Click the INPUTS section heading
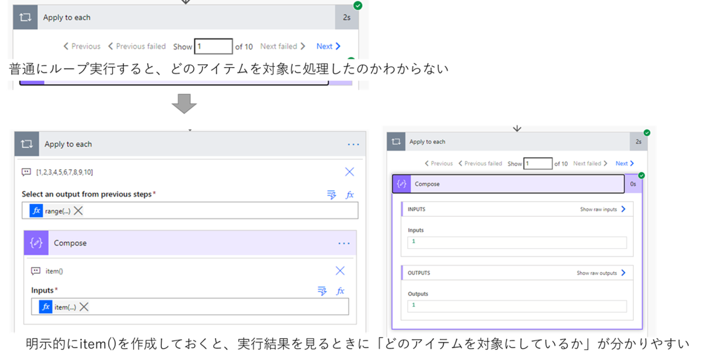The height and width of the screenshot is (361, 701). (417, 209)
